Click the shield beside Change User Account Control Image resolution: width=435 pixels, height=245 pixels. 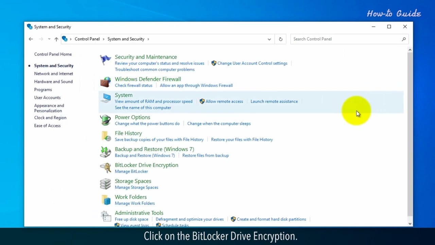(x=214, y=63)
